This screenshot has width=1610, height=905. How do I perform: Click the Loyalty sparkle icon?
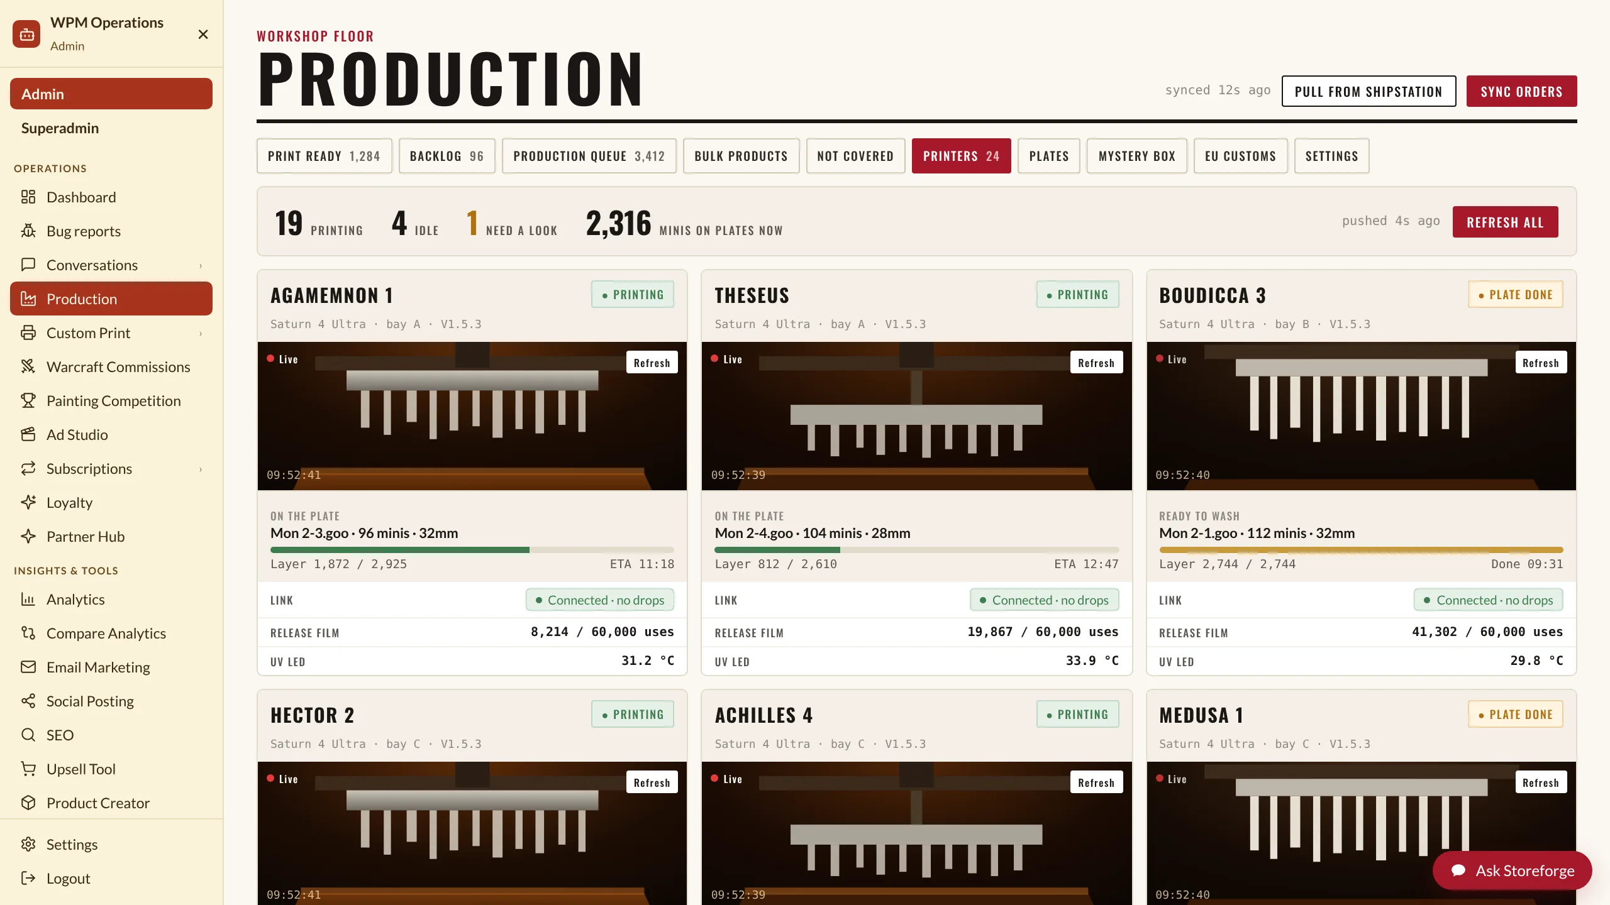28,503
